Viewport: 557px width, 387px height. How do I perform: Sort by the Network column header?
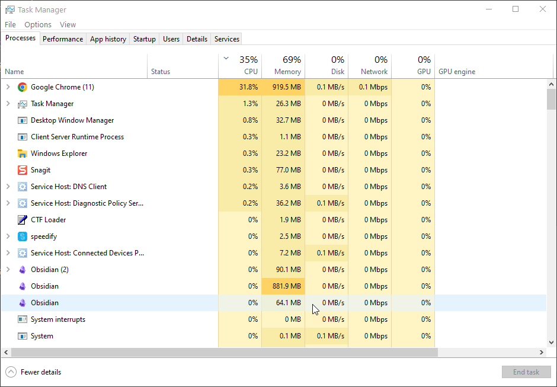click(x=370, y=66)
